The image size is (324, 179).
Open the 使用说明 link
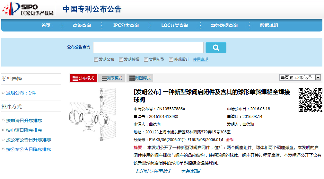pos(200,59)
